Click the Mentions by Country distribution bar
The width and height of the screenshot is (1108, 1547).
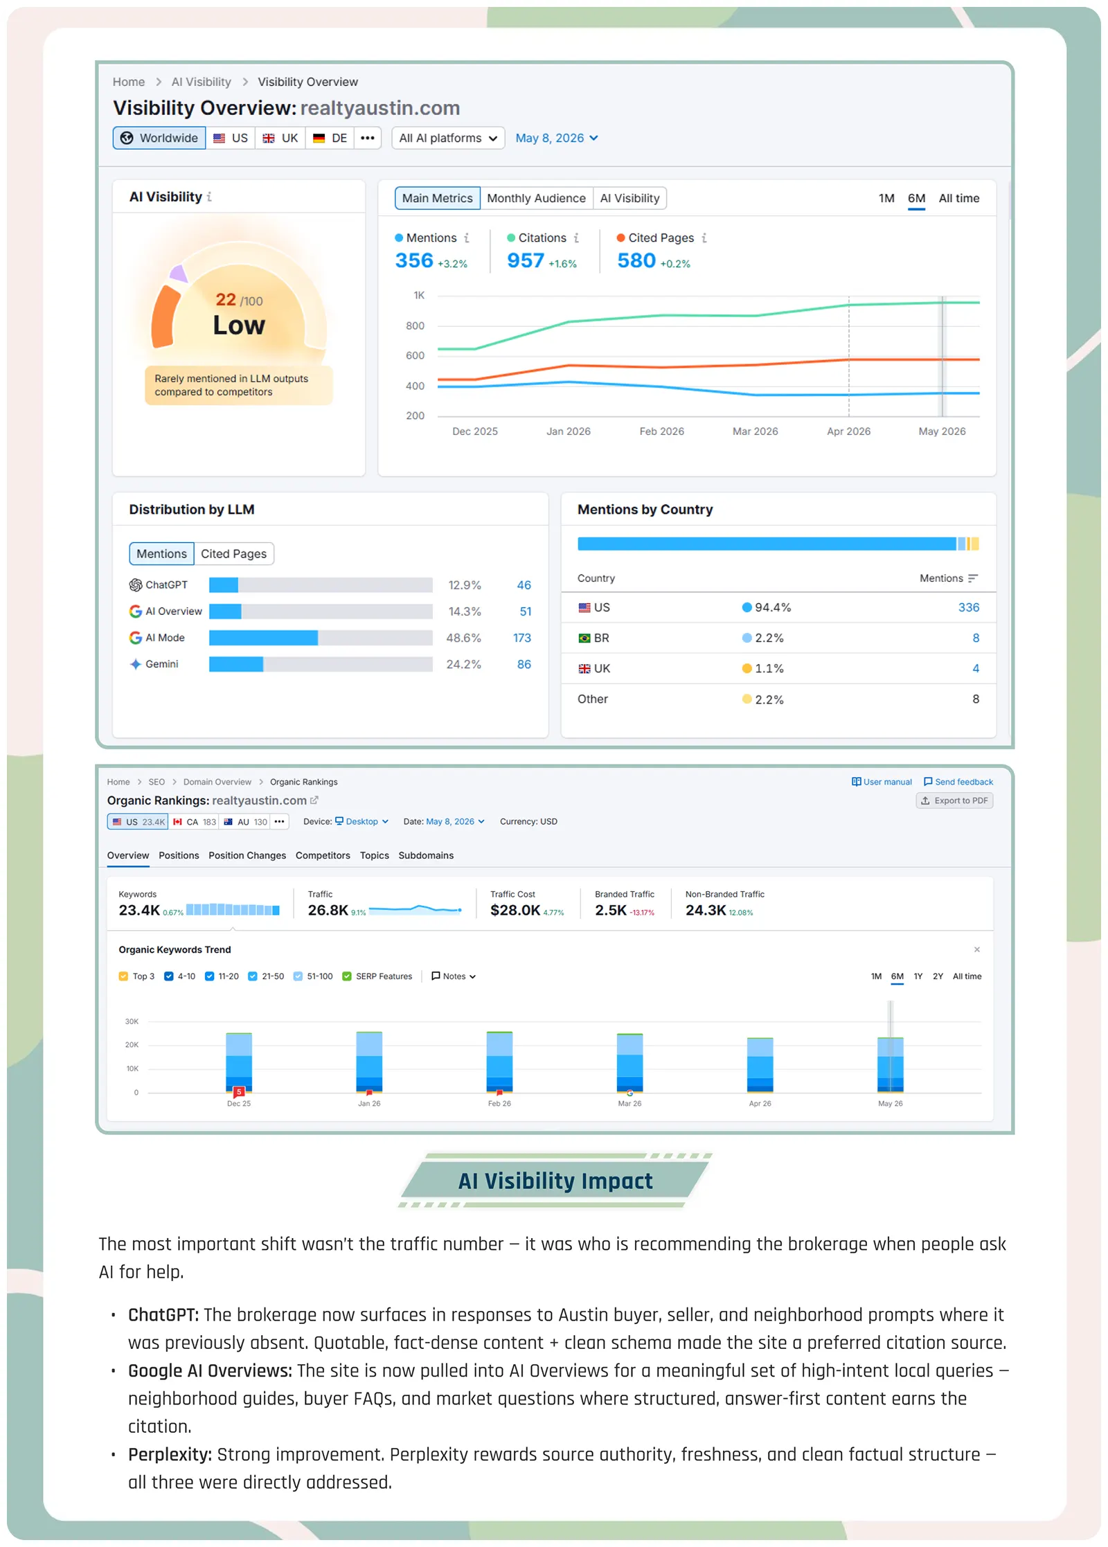coord(778,544)
